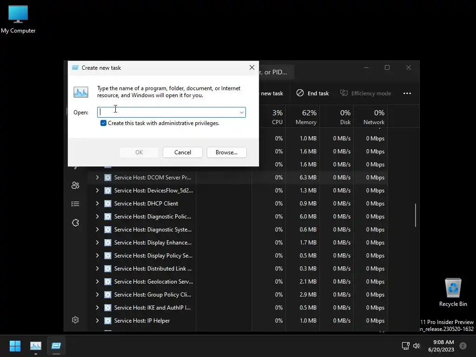This screenshot has height=357, width=476.
Task: Open more options ellipsis in Task Manager
Action: (407, 93)
